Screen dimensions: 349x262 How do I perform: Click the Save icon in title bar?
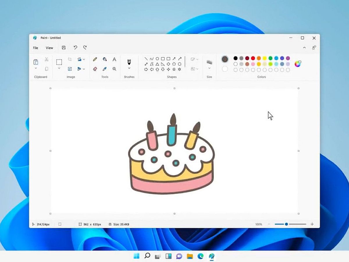point(64,48)
